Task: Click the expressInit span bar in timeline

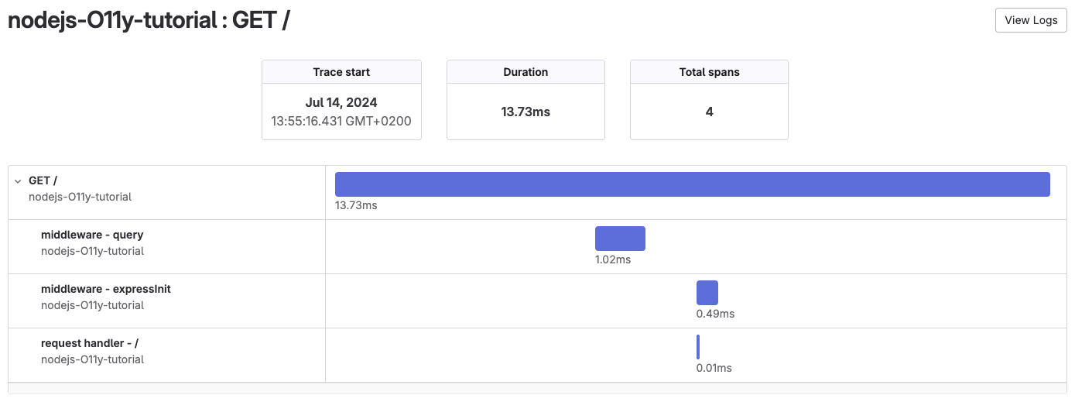Action: point(707,293)
